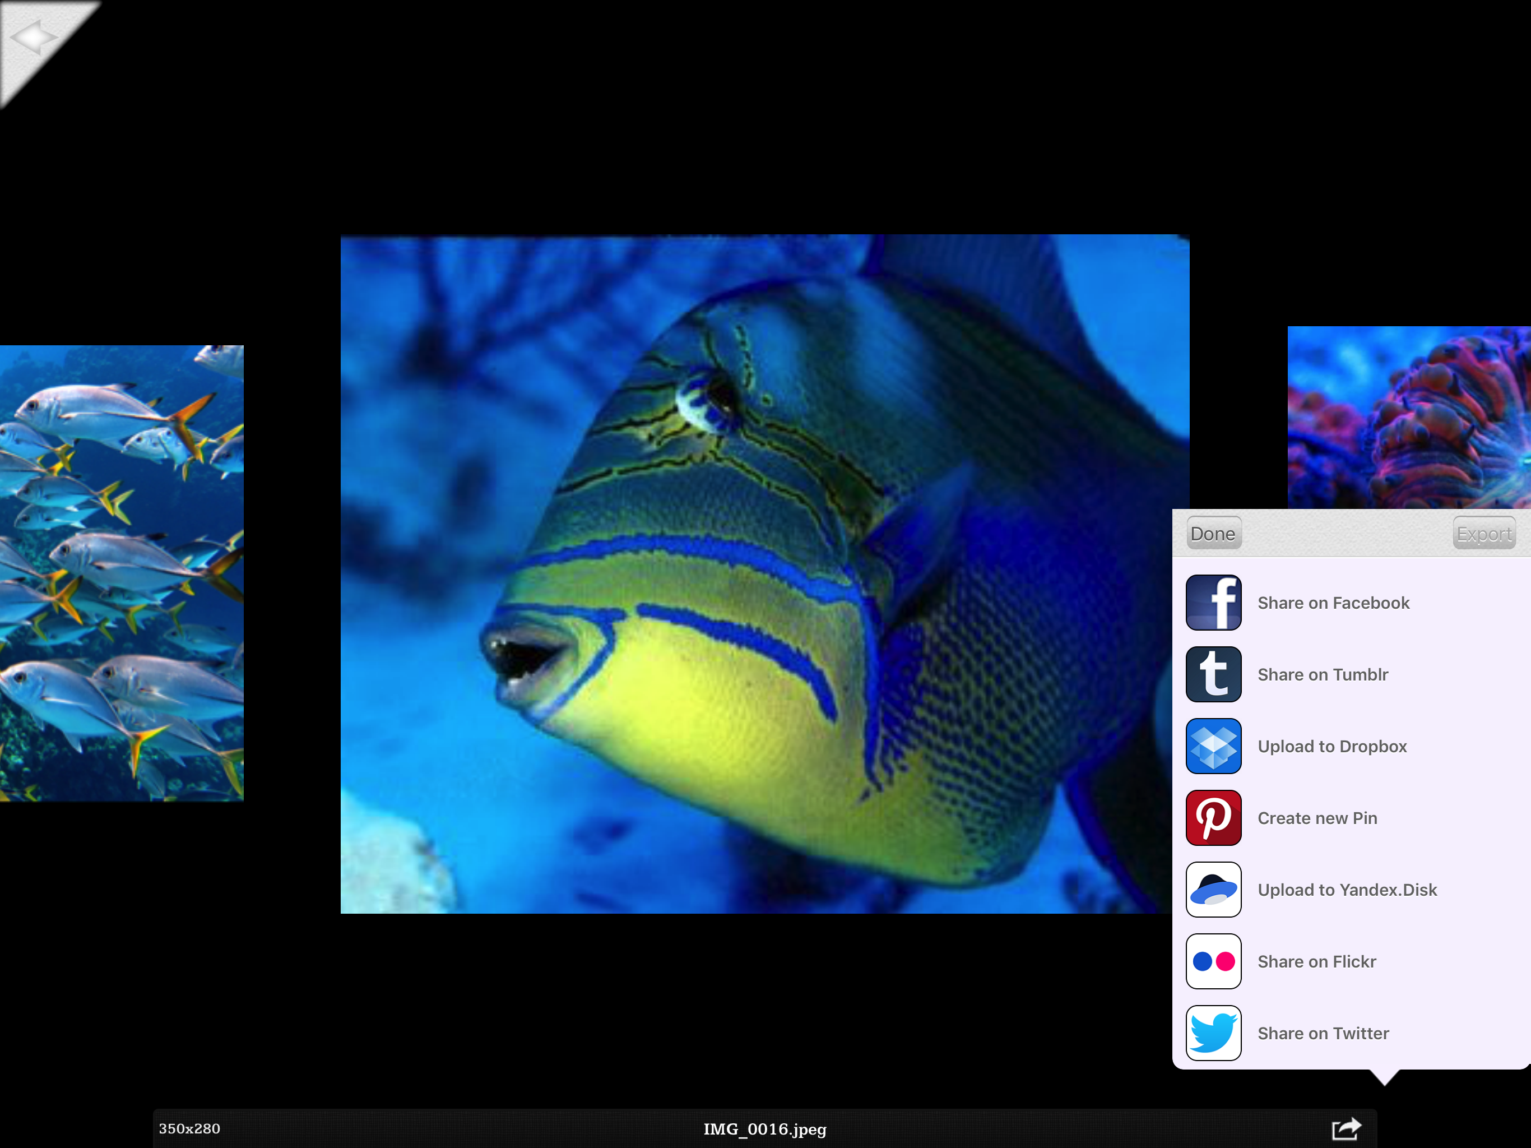Click the Twitter bird icon
This screenshot has width=1531, height=1148.
pos(1213,1033)
